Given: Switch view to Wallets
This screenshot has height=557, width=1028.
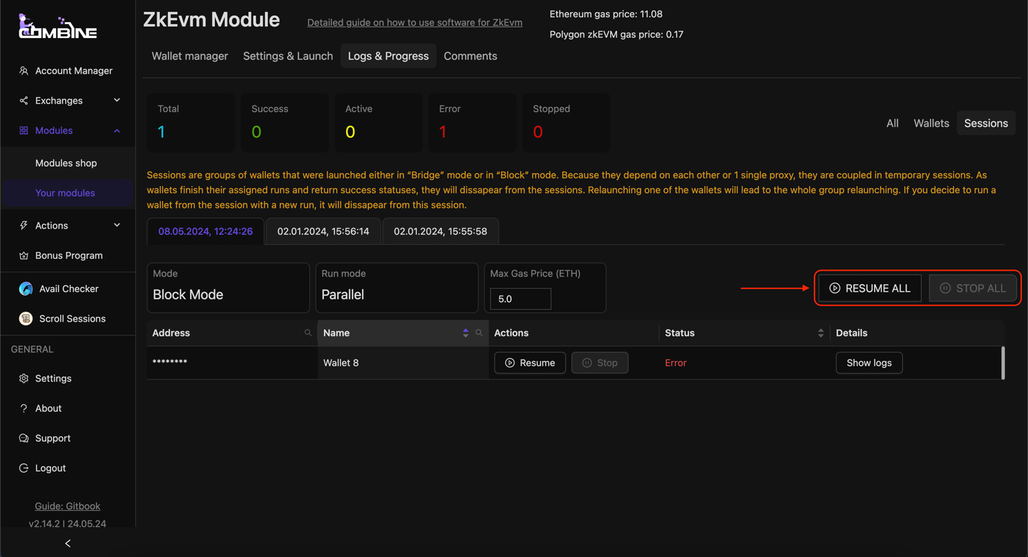Looking at the screenshot, I should tap(931, 123).
